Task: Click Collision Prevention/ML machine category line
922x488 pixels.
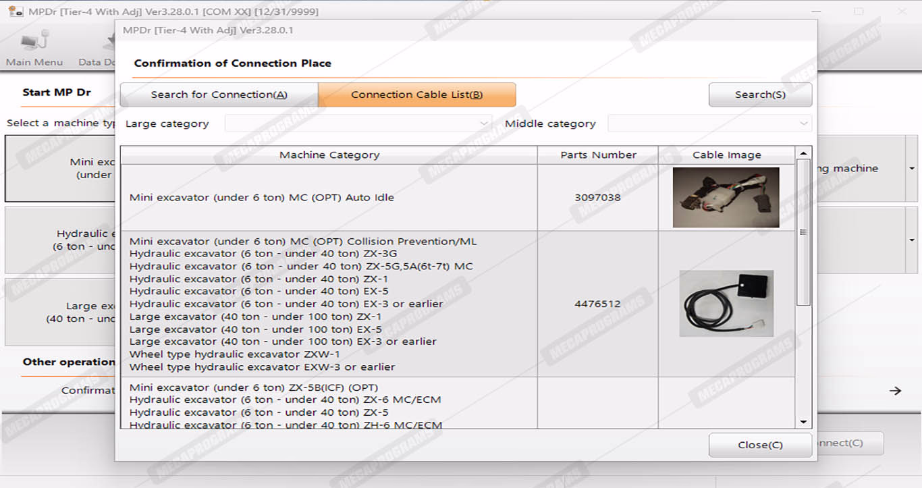Action: (x=303, y=241)
